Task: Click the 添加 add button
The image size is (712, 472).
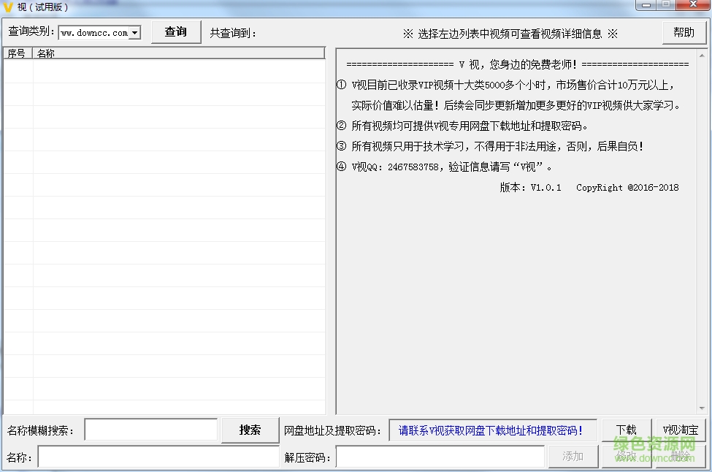Action: click(573, 456)
